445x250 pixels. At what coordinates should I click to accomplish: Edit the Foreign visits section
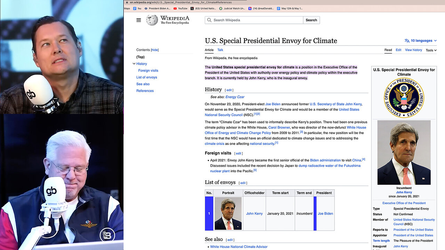[238, 153]
